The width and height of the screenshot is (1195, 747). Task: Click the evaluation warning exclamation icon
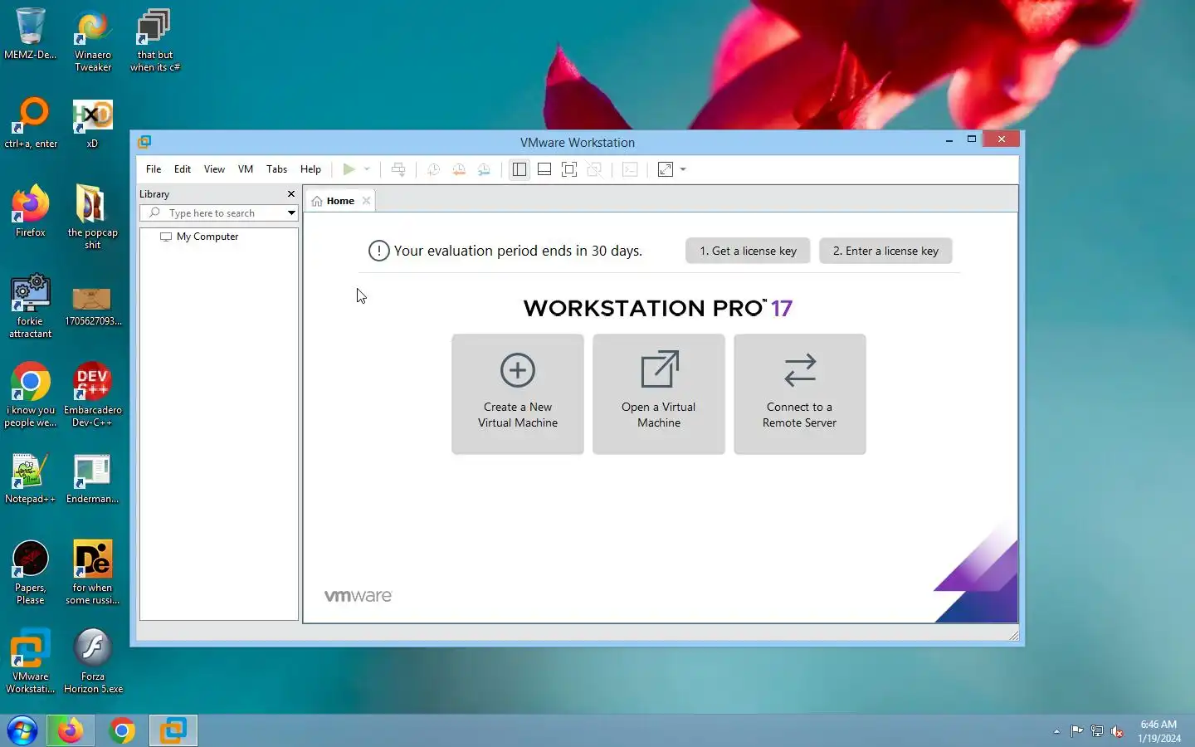coord(378,251)
